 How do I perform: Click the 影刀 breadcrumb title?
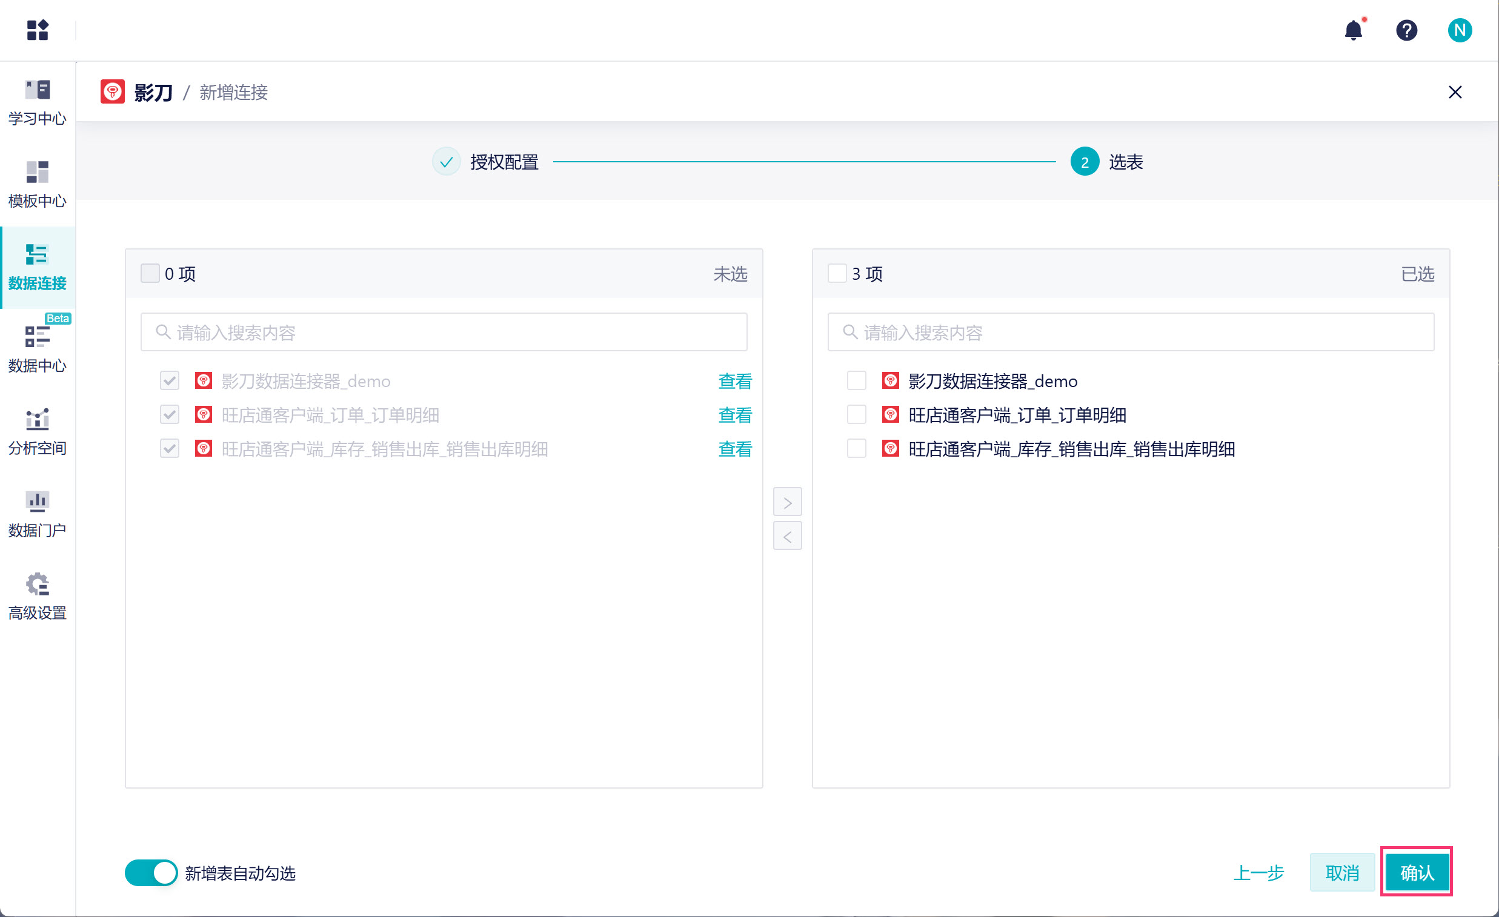pos(153,93)
